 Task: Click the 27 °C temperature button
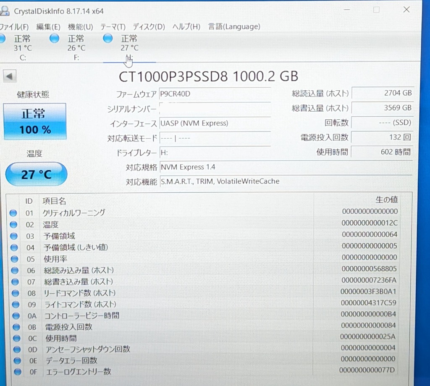click(x=36, y=174)
